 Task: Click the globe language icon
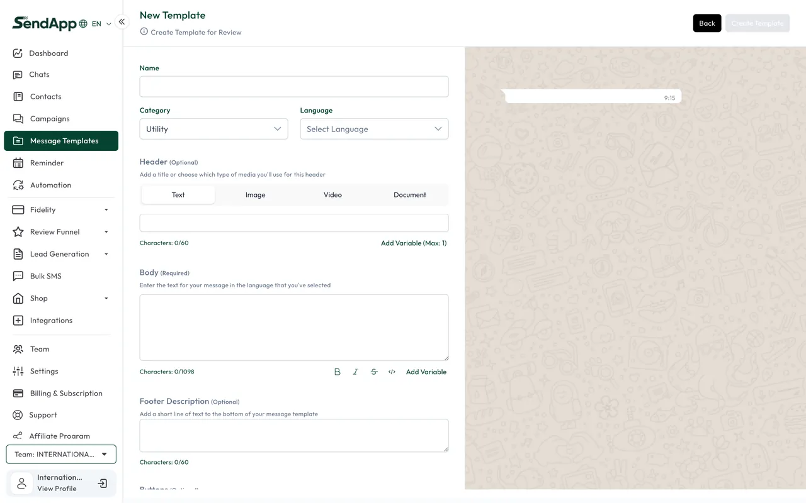coord(83,24)
